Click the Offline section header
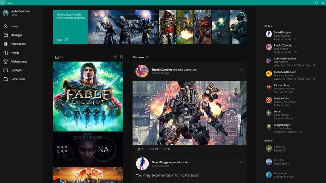 coord(268,141)
